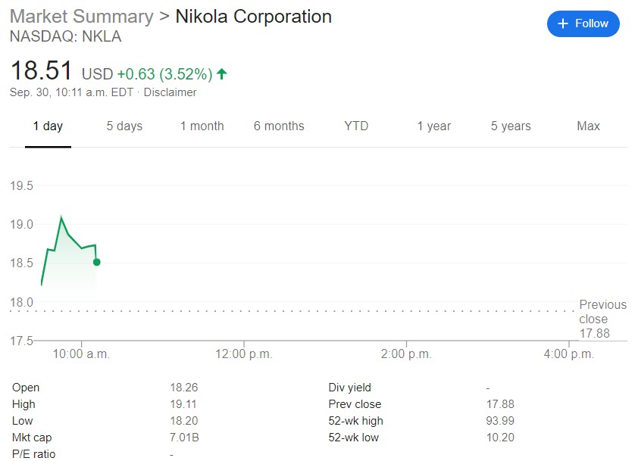This screenshot has width=635, height=461.
Task: Click the 12:00 p.m. time axis label
Action: point(242,354)
